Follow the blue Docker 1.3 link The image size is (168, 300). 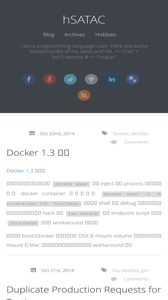pos(20,170)
